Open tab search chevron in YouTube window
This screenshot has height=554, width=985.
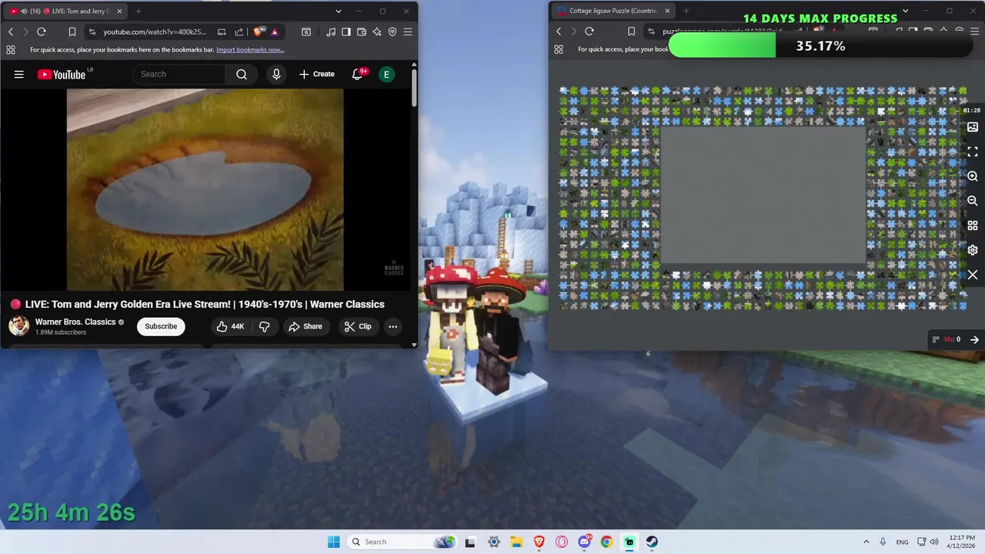coord(339,11)
